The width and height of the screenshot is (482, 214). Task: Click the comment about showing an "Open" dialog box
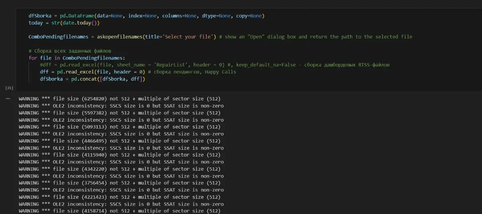coord(316,37)
